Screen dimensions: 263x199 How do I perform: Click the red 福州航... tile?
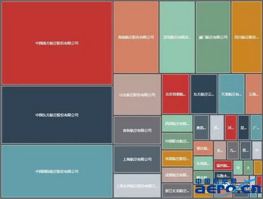tap(223, 165)
